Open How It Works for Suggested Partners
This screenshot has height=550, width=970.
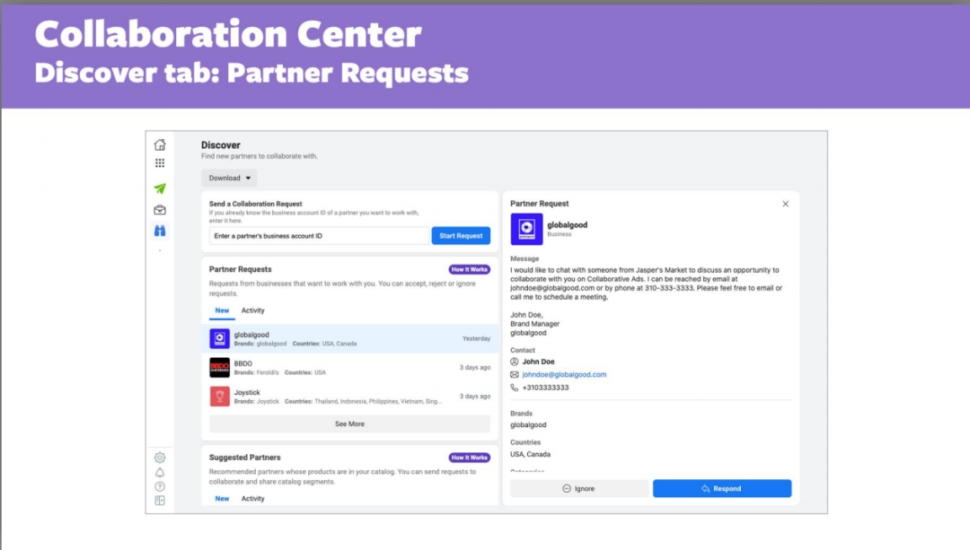(470, 458)
